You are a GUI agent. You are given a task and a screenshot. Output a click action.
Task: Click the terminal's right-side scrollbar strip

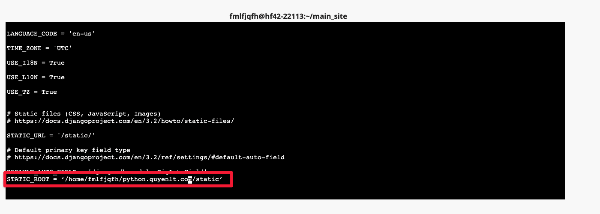tap(568, 110)
